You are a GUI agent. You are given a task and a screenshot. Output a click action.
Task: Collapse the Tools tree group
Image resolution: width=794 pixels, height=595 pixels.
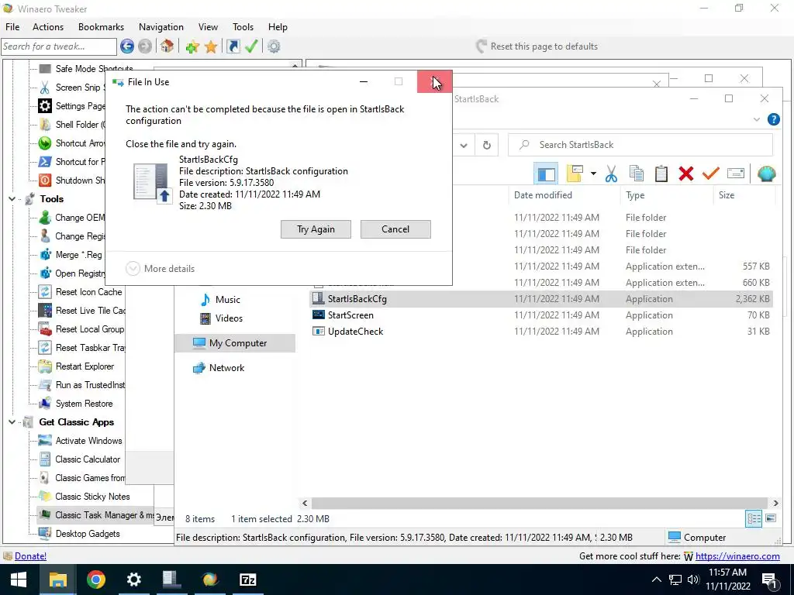coord(12,199)
